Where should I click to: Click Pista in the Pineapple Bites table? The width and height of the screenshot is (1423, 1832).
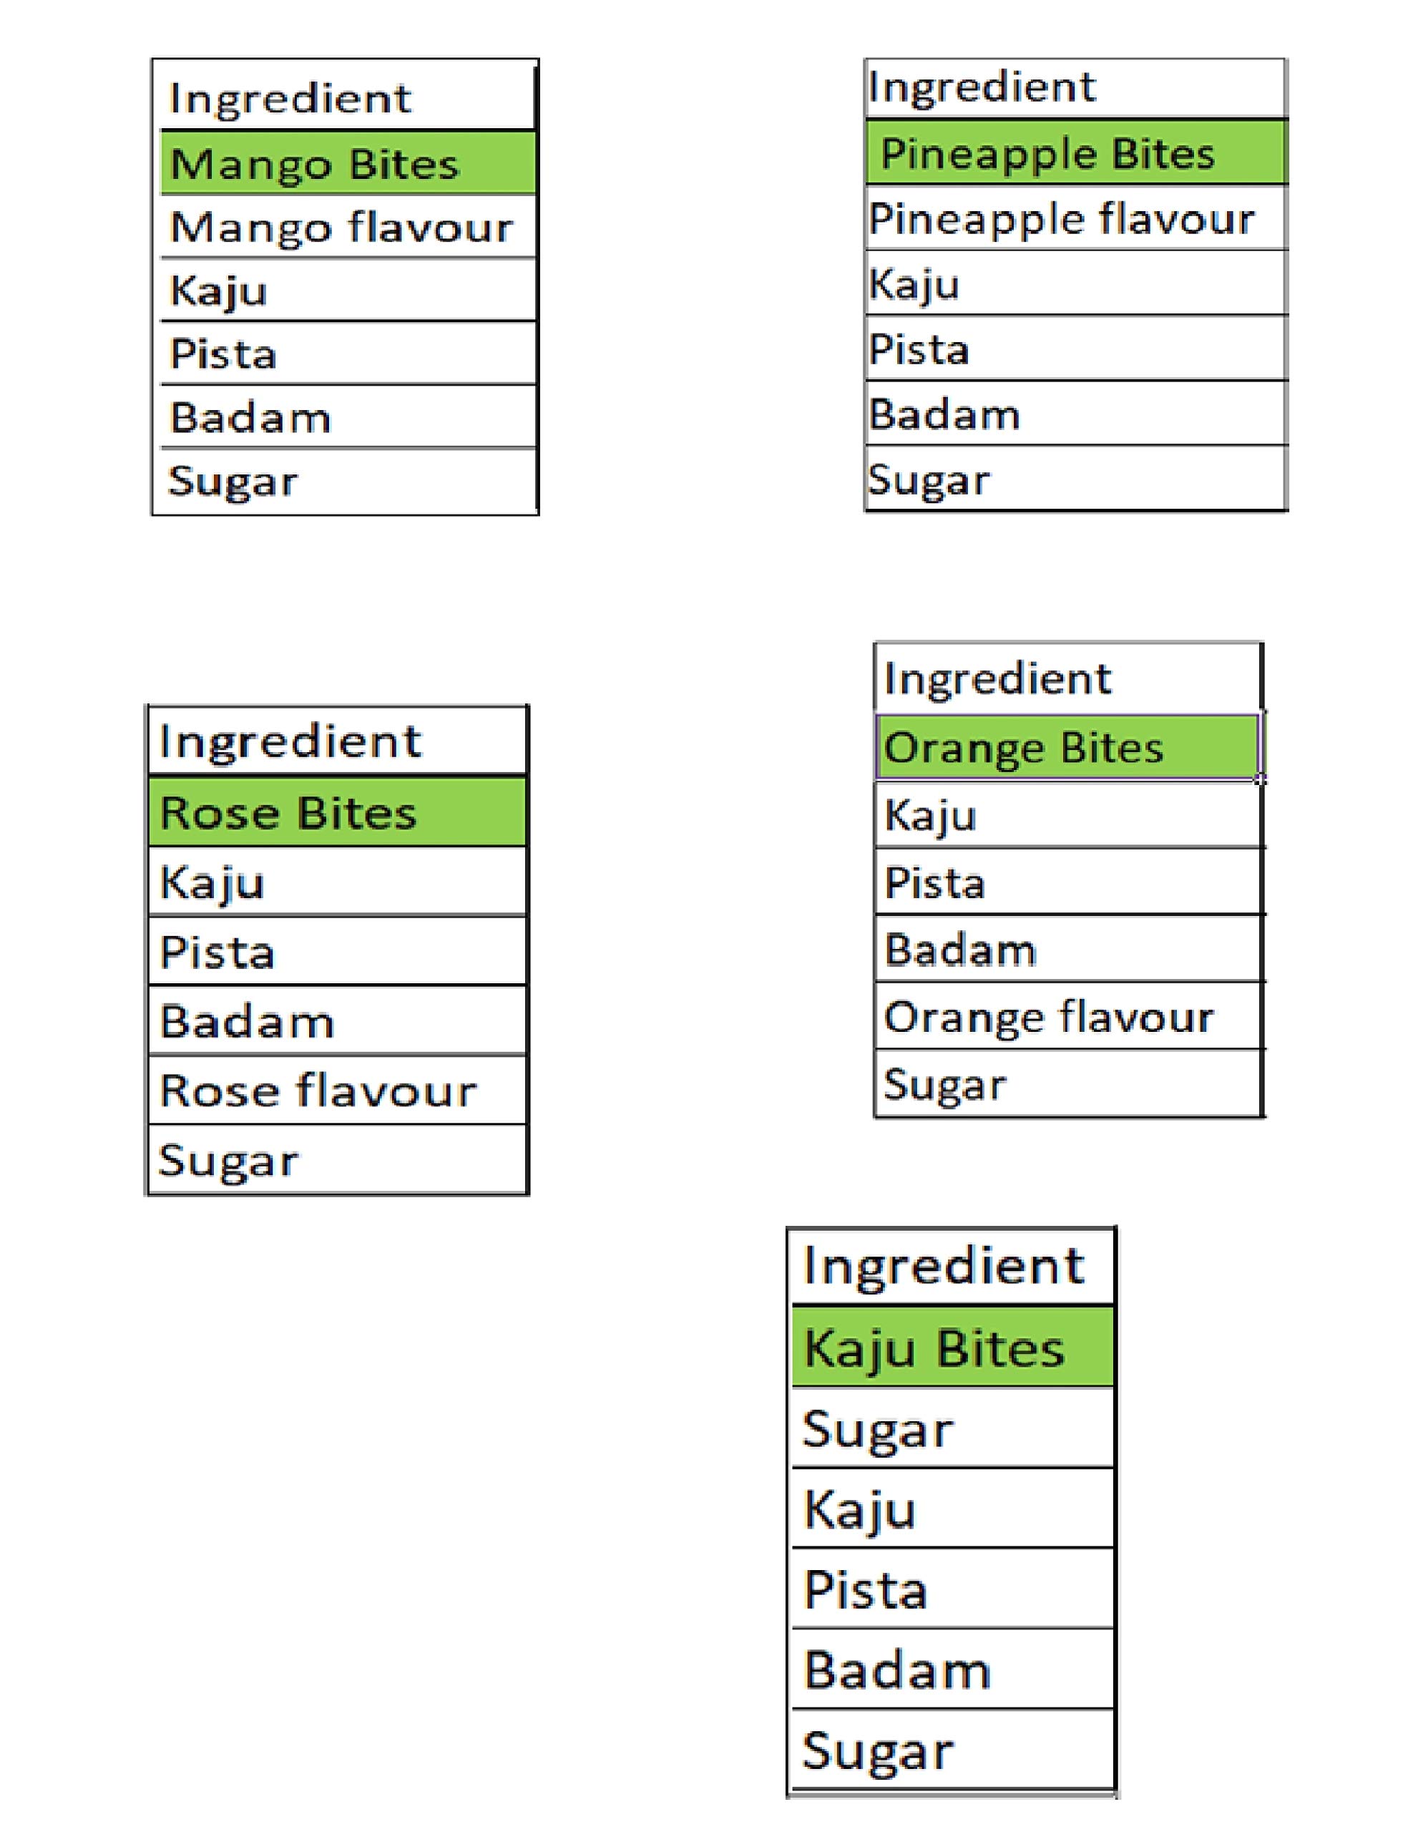[1075, 349]
